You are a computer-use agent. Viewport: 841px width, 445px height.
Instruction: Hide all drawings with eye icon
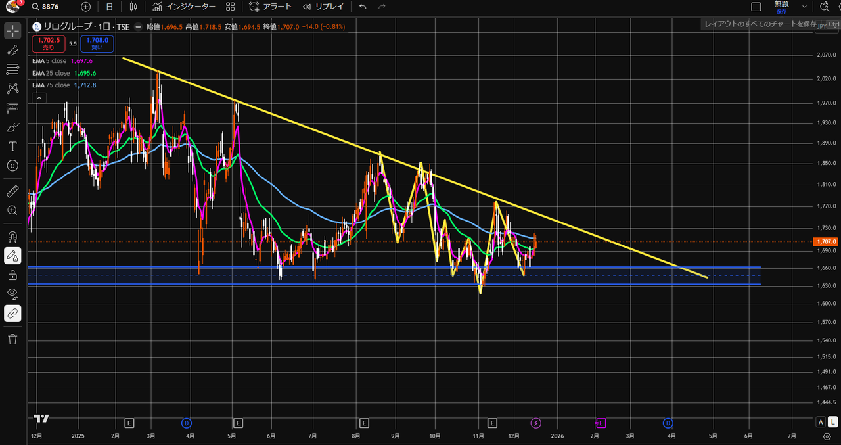point(12,294)
